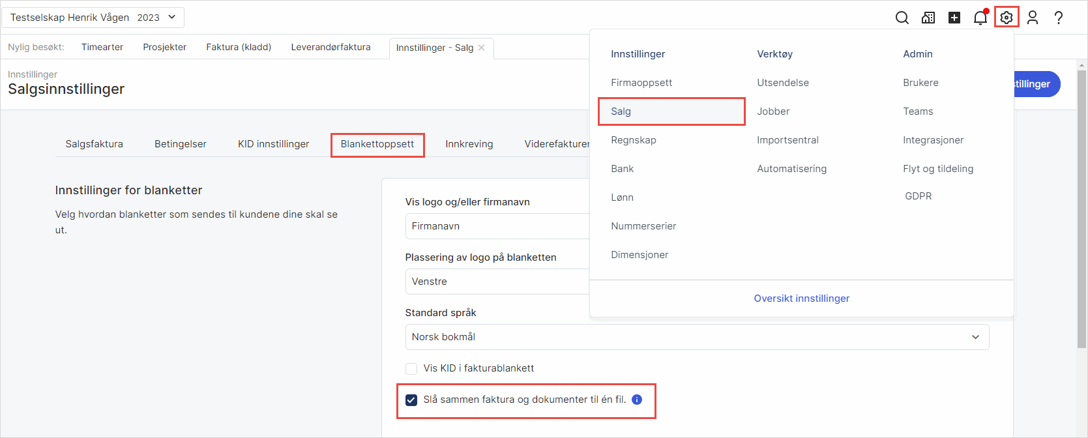Open the company dashboard icon in top bar
The width and height of the screenshot is (1088, 438).
click(928, 18)
